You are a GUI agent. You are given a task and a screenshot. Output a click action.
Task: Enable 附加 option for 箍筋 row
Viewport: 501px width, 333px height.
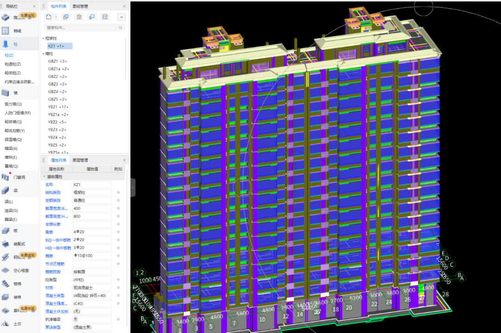tap(118, 256)
